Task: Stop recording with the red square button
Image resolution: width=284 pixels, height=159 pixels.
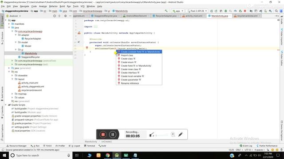Action: click(x=103, y=134)
